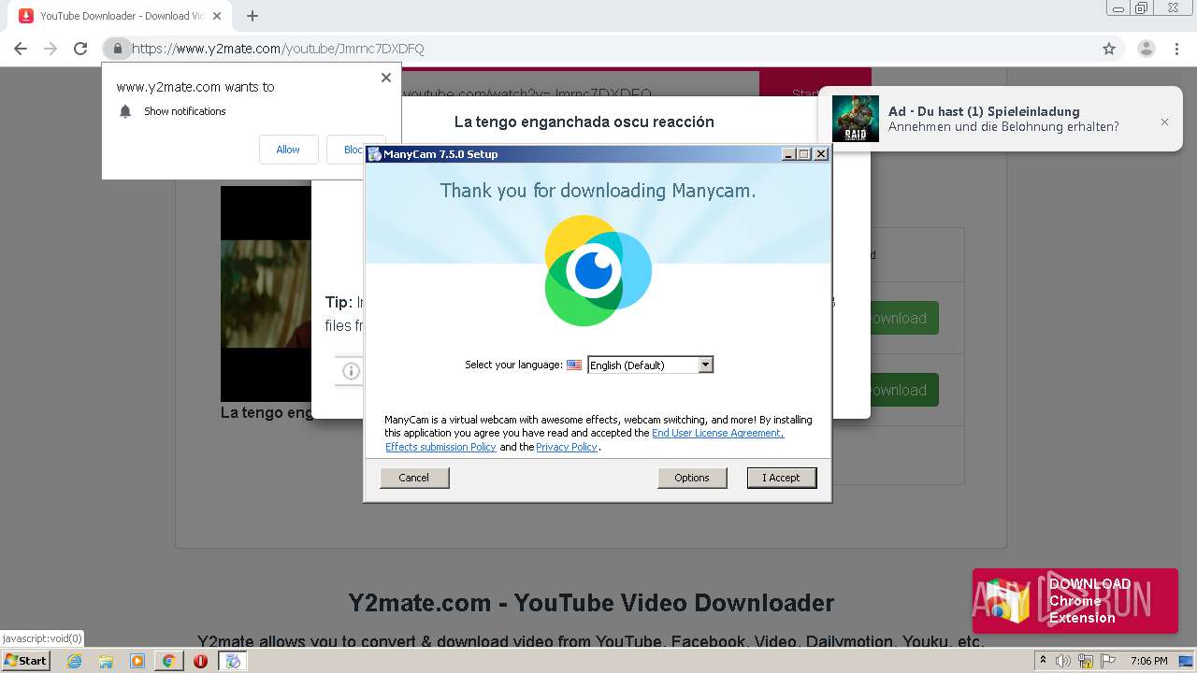Click the bell icon in notification prompt
1197x673 pixels.
[125, 111]
